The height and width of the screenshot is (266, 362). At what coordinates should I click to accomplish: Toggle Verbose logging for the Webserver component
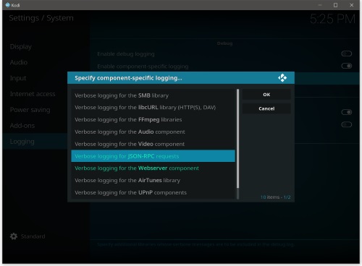point(153,168)
